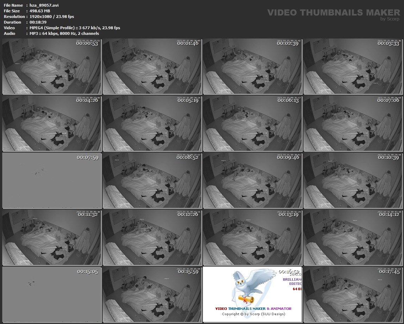The width and height of the screenshot is (404, 324).
Task: Select the blank gray thumbnail stamped 00:15:05
Action: click(52, 295)
